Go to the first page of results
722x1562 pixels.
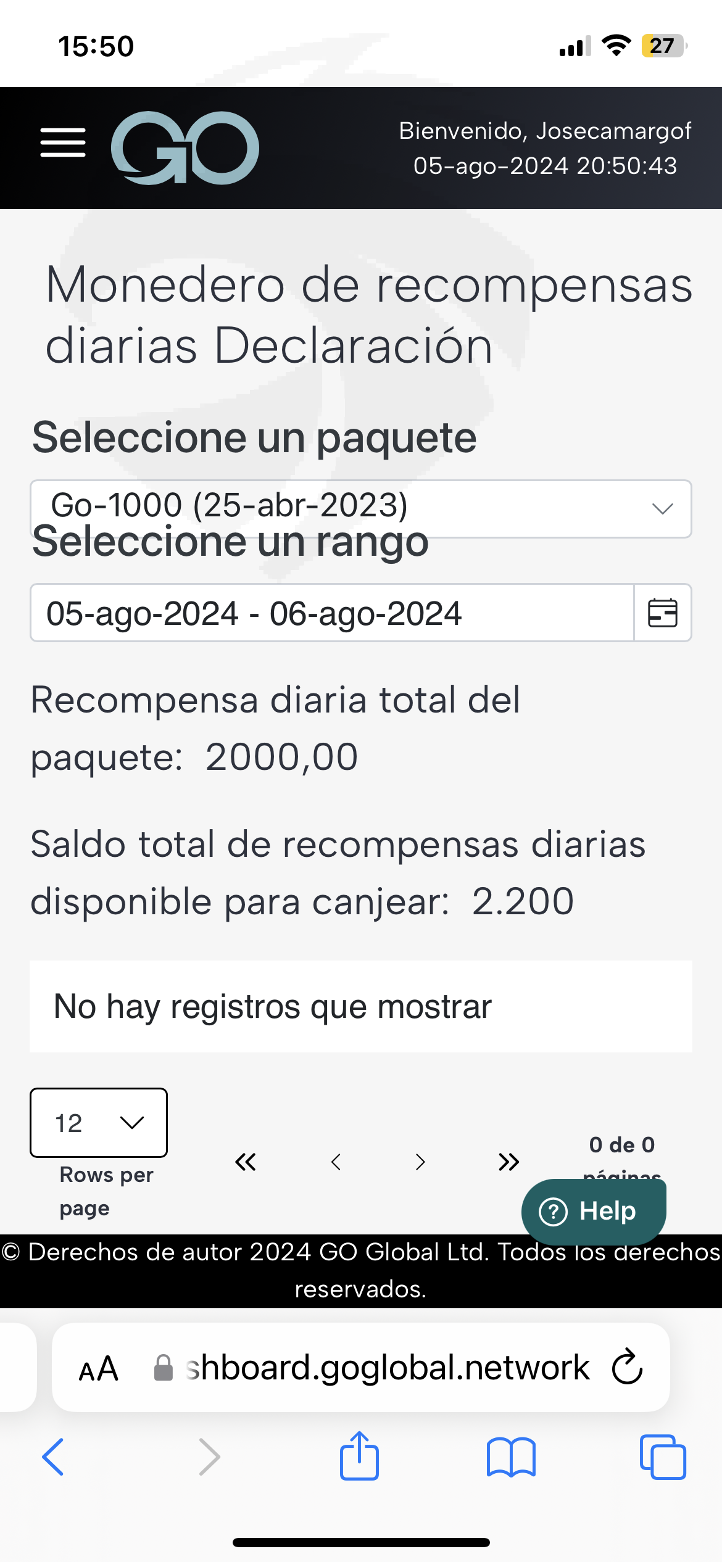(x=246, y=1162)
